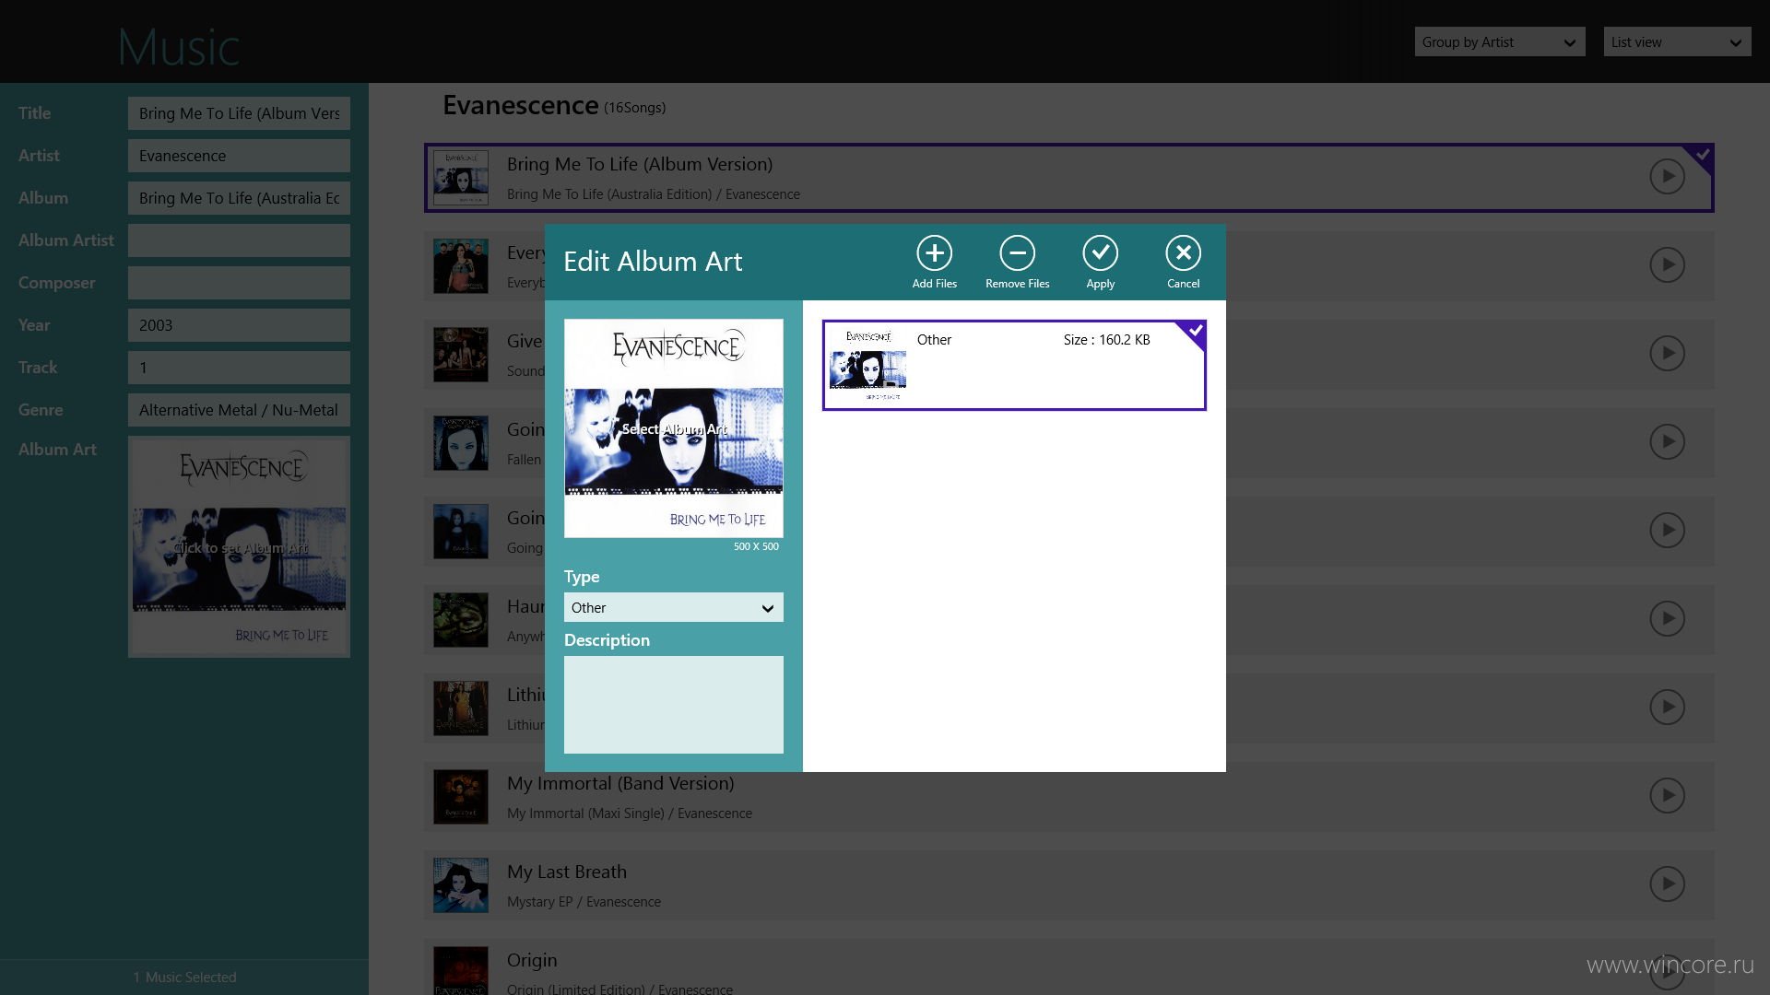Play the song in the Everybody's row
1770x995 pixels.
1667,265
